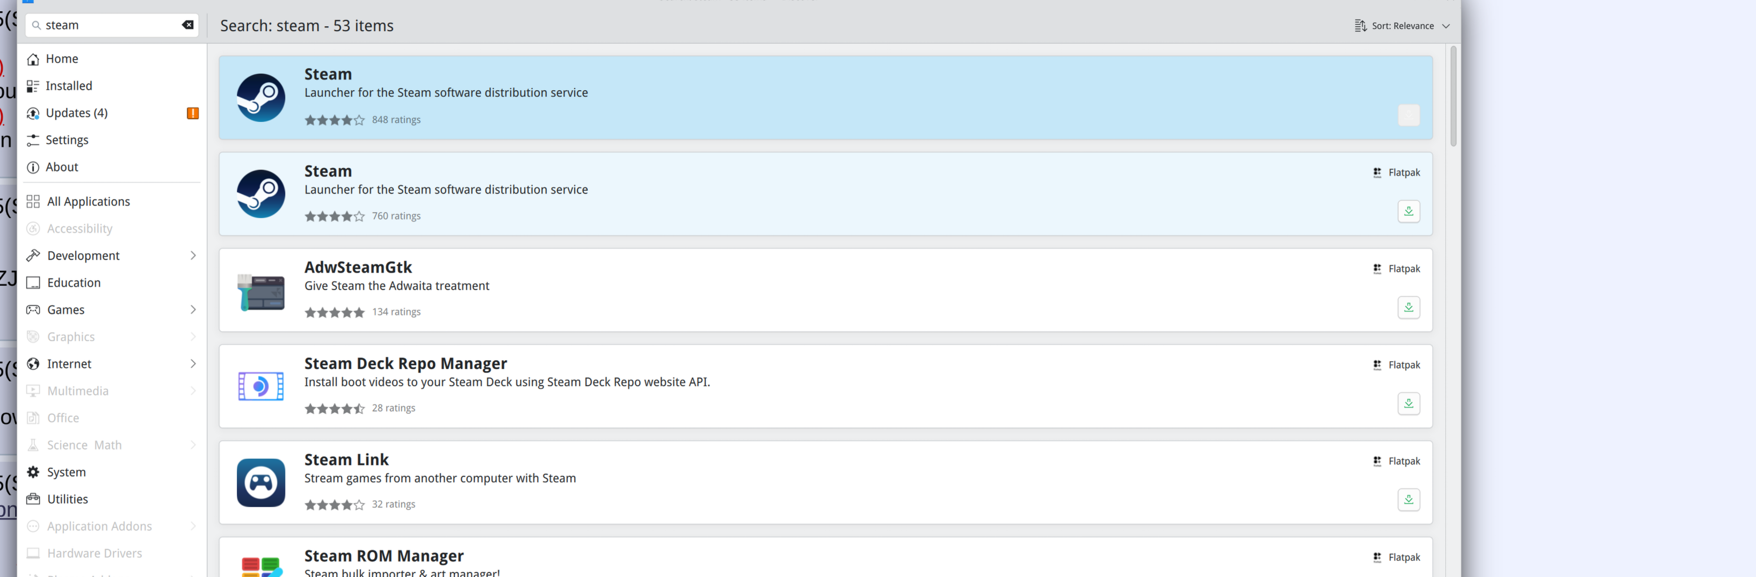The image size is (1756, 577).
Task: Install Steam Deck Repo Manager
Action: [1409, 403]
